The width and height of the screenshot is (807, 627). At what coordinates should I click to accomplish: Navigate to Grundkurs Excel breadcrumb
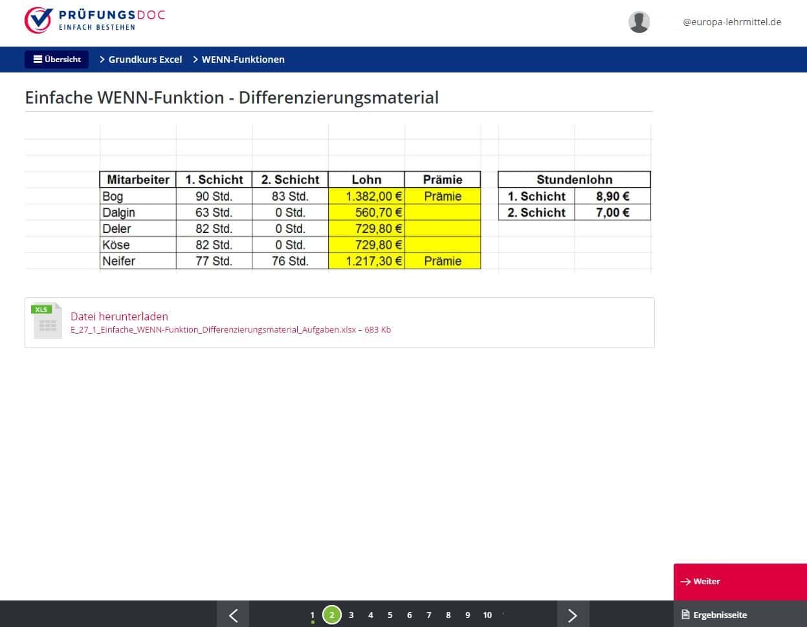point(145,60)
